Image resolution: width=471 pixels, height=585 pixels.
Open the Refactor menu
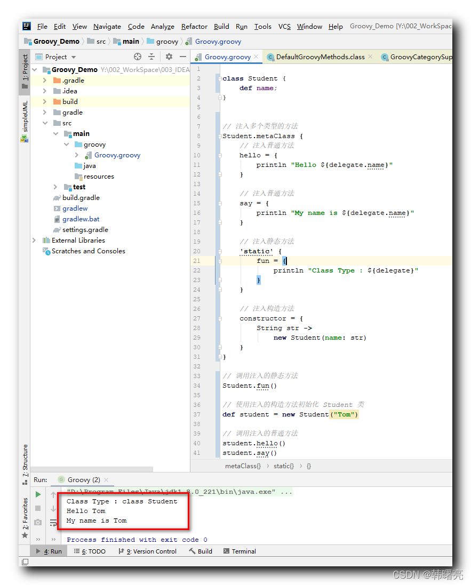click(x=194, y=27)
